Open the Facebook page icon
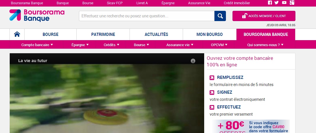This screenshot has width=316, height=133. pyautogui.click(x=270, y=3)
